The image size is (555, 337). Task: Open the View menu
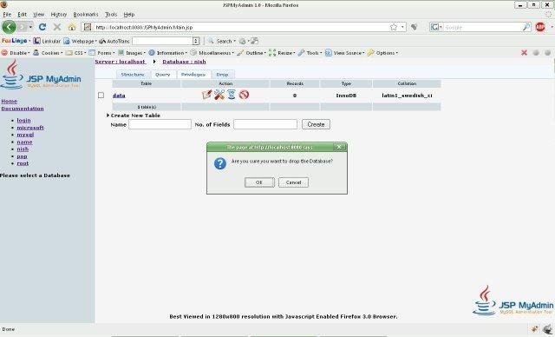(x=38, y=15)
